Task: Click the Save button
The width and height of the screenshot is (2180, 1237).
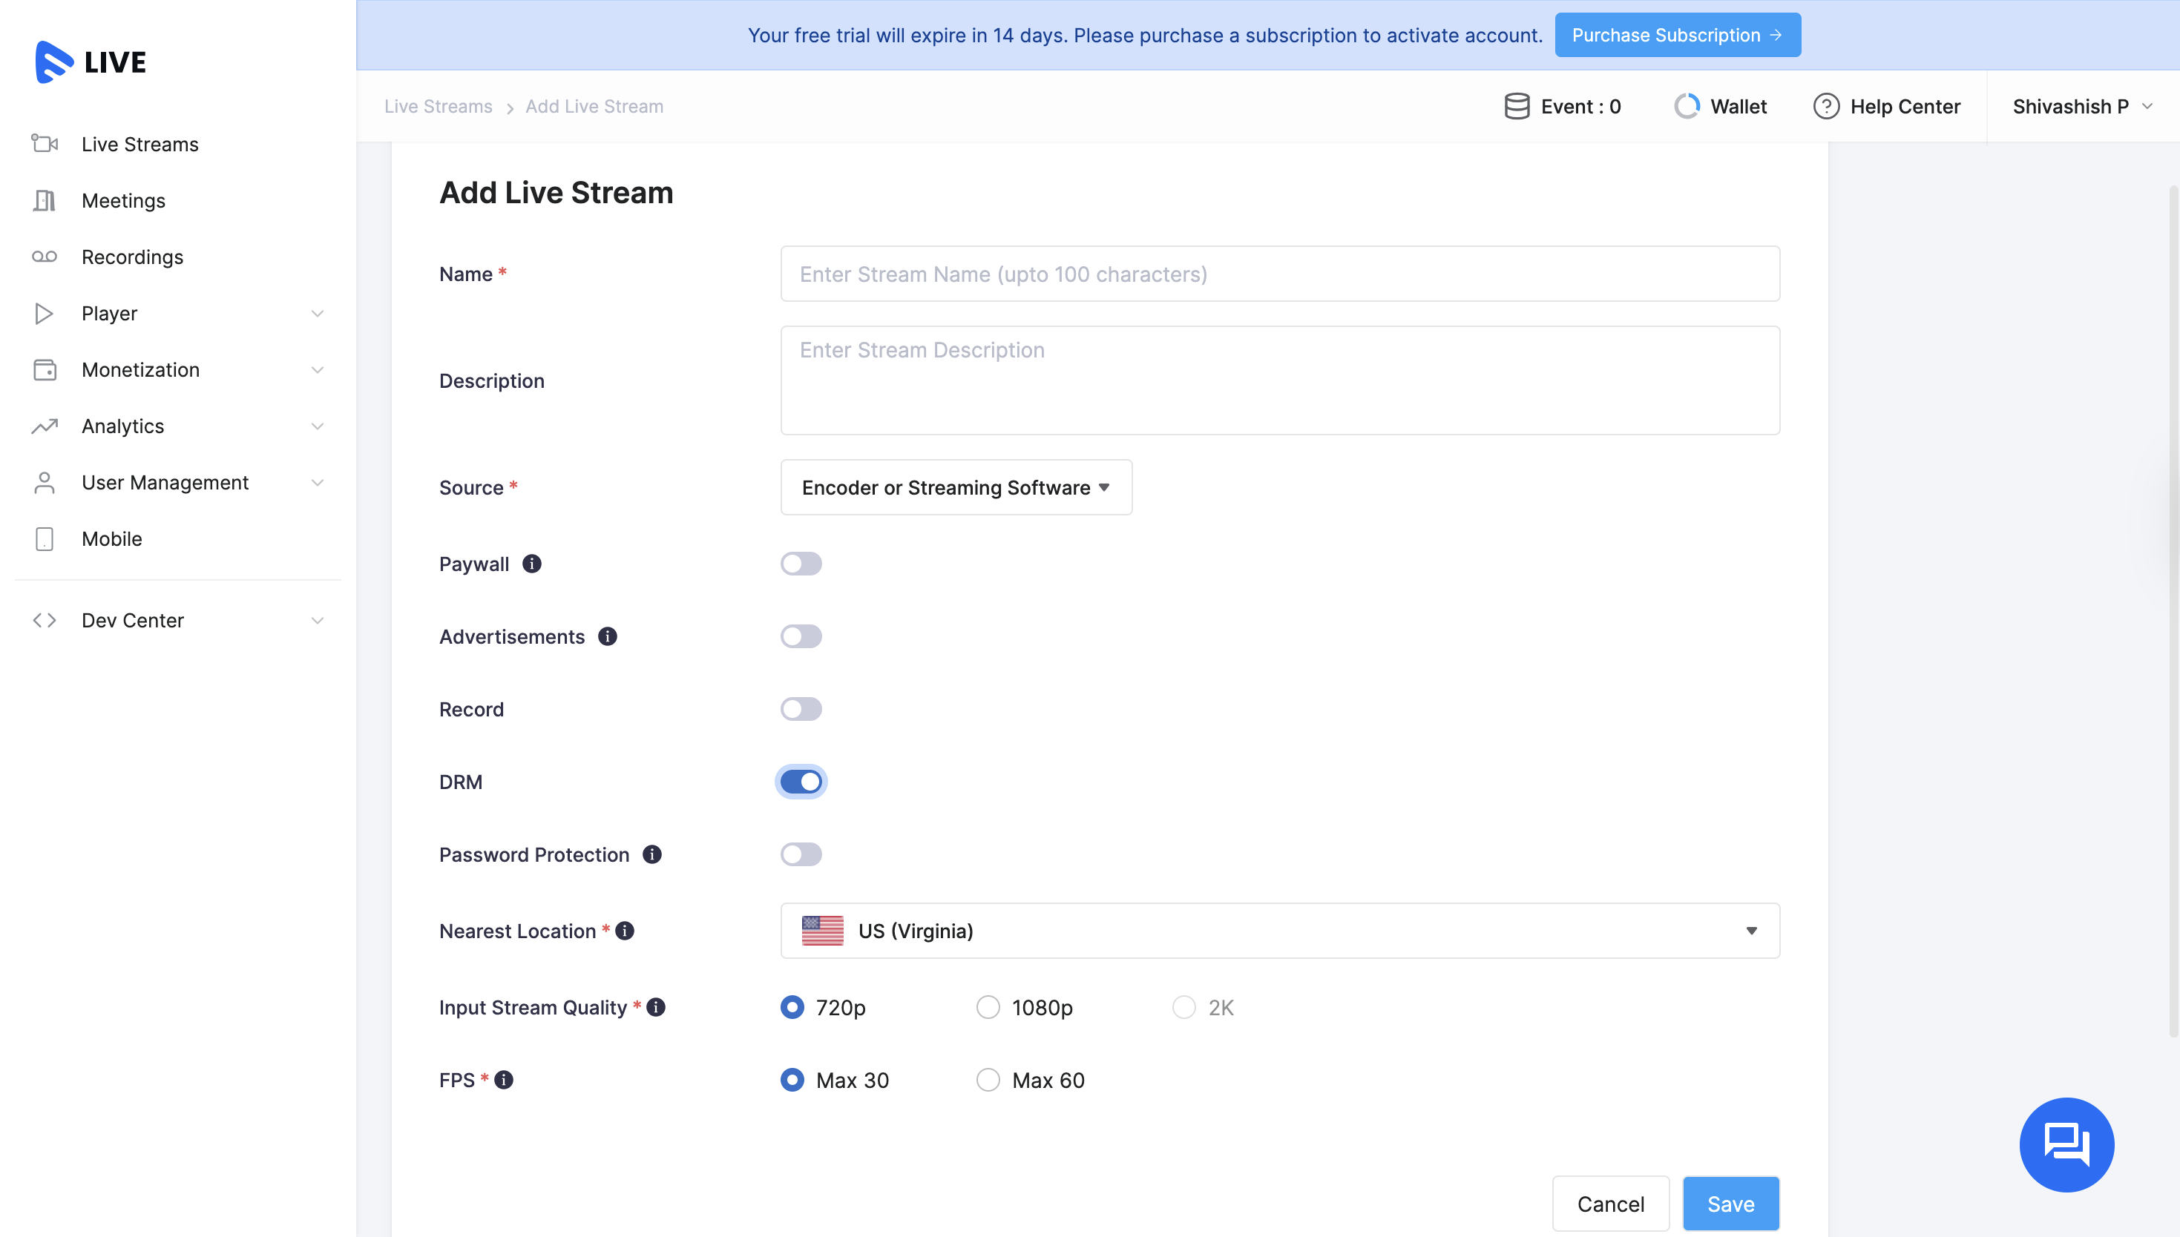Action: tap(1730, 1204)
